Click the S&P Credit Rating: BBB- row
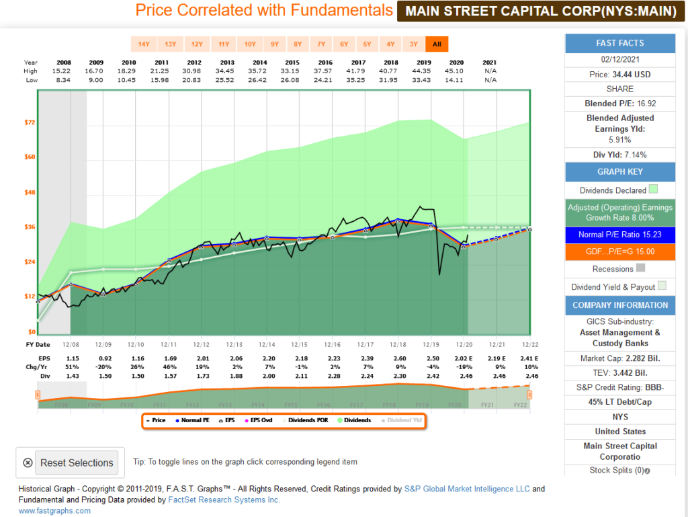688x517 pixels. click(620, 387)
